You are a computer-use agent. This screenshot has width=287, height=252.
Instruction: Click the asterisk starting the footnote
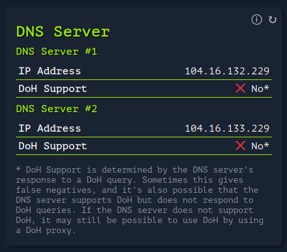pyautogui.click(x=18, y=169)
